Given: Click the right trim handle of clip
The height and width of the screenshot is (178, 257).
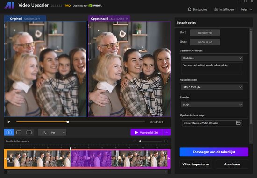Looking at the screenshot, I should pos(169,158).
